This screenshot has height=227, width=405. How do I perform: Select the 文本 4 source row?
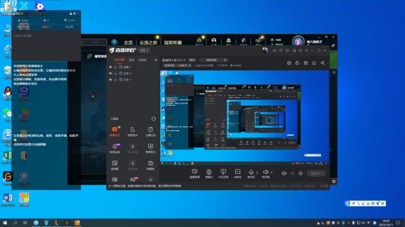pyautogui.click(x=133, y=73)
